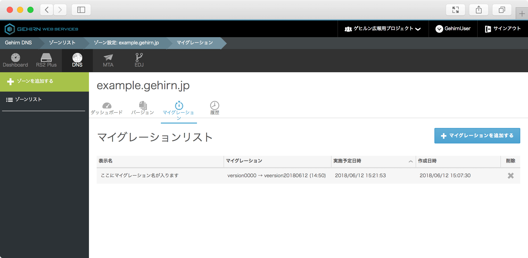
Task: Click マイグレーションを追加する button
Action: click(x=477, y=136)
